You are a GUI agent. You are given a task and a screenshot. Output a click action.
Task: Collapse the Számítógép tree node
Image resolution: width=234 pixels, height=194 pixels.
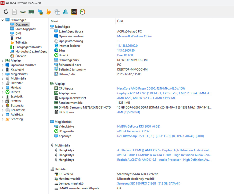(2, 20)
